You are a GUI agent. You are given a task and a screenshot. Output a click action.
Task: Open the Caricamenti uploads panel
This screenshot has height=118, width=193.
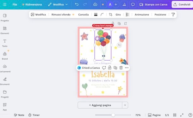(5, 69)
